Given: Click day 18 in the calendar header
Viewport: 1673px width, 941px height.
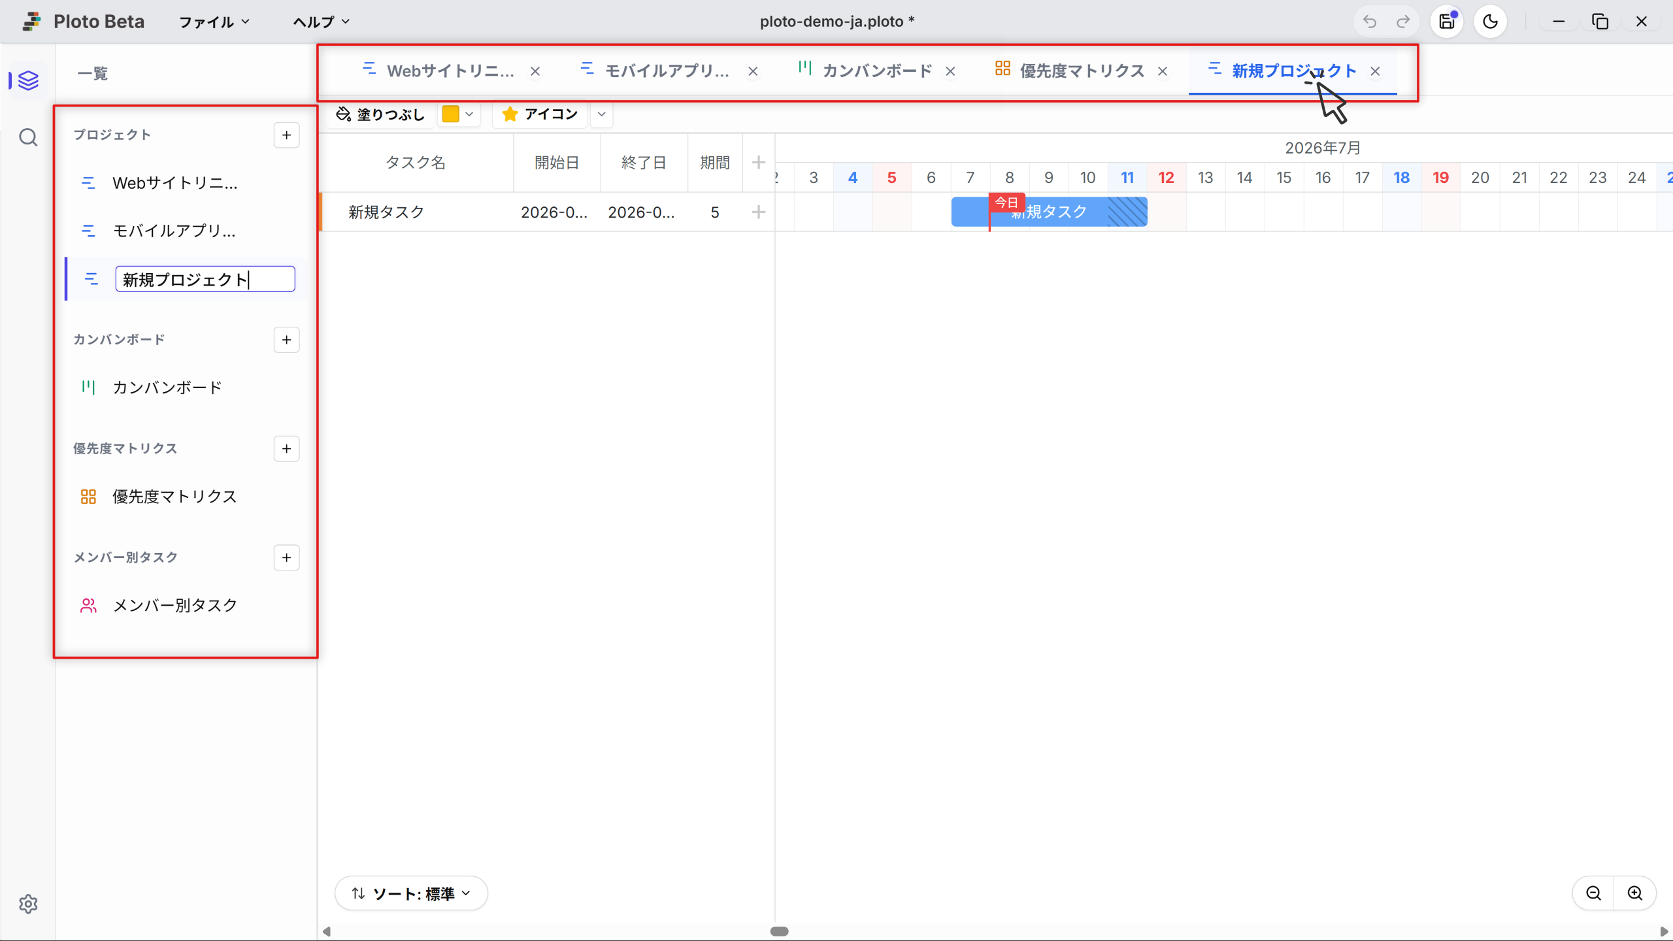Looking at the screenshot, I should (x=1401, y=178).
